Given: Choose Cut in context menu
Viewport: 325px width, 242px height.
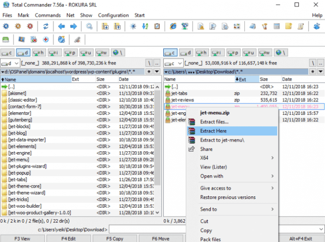Looking at the screenshot, I should pyautogui.click(x=232, y=221).
